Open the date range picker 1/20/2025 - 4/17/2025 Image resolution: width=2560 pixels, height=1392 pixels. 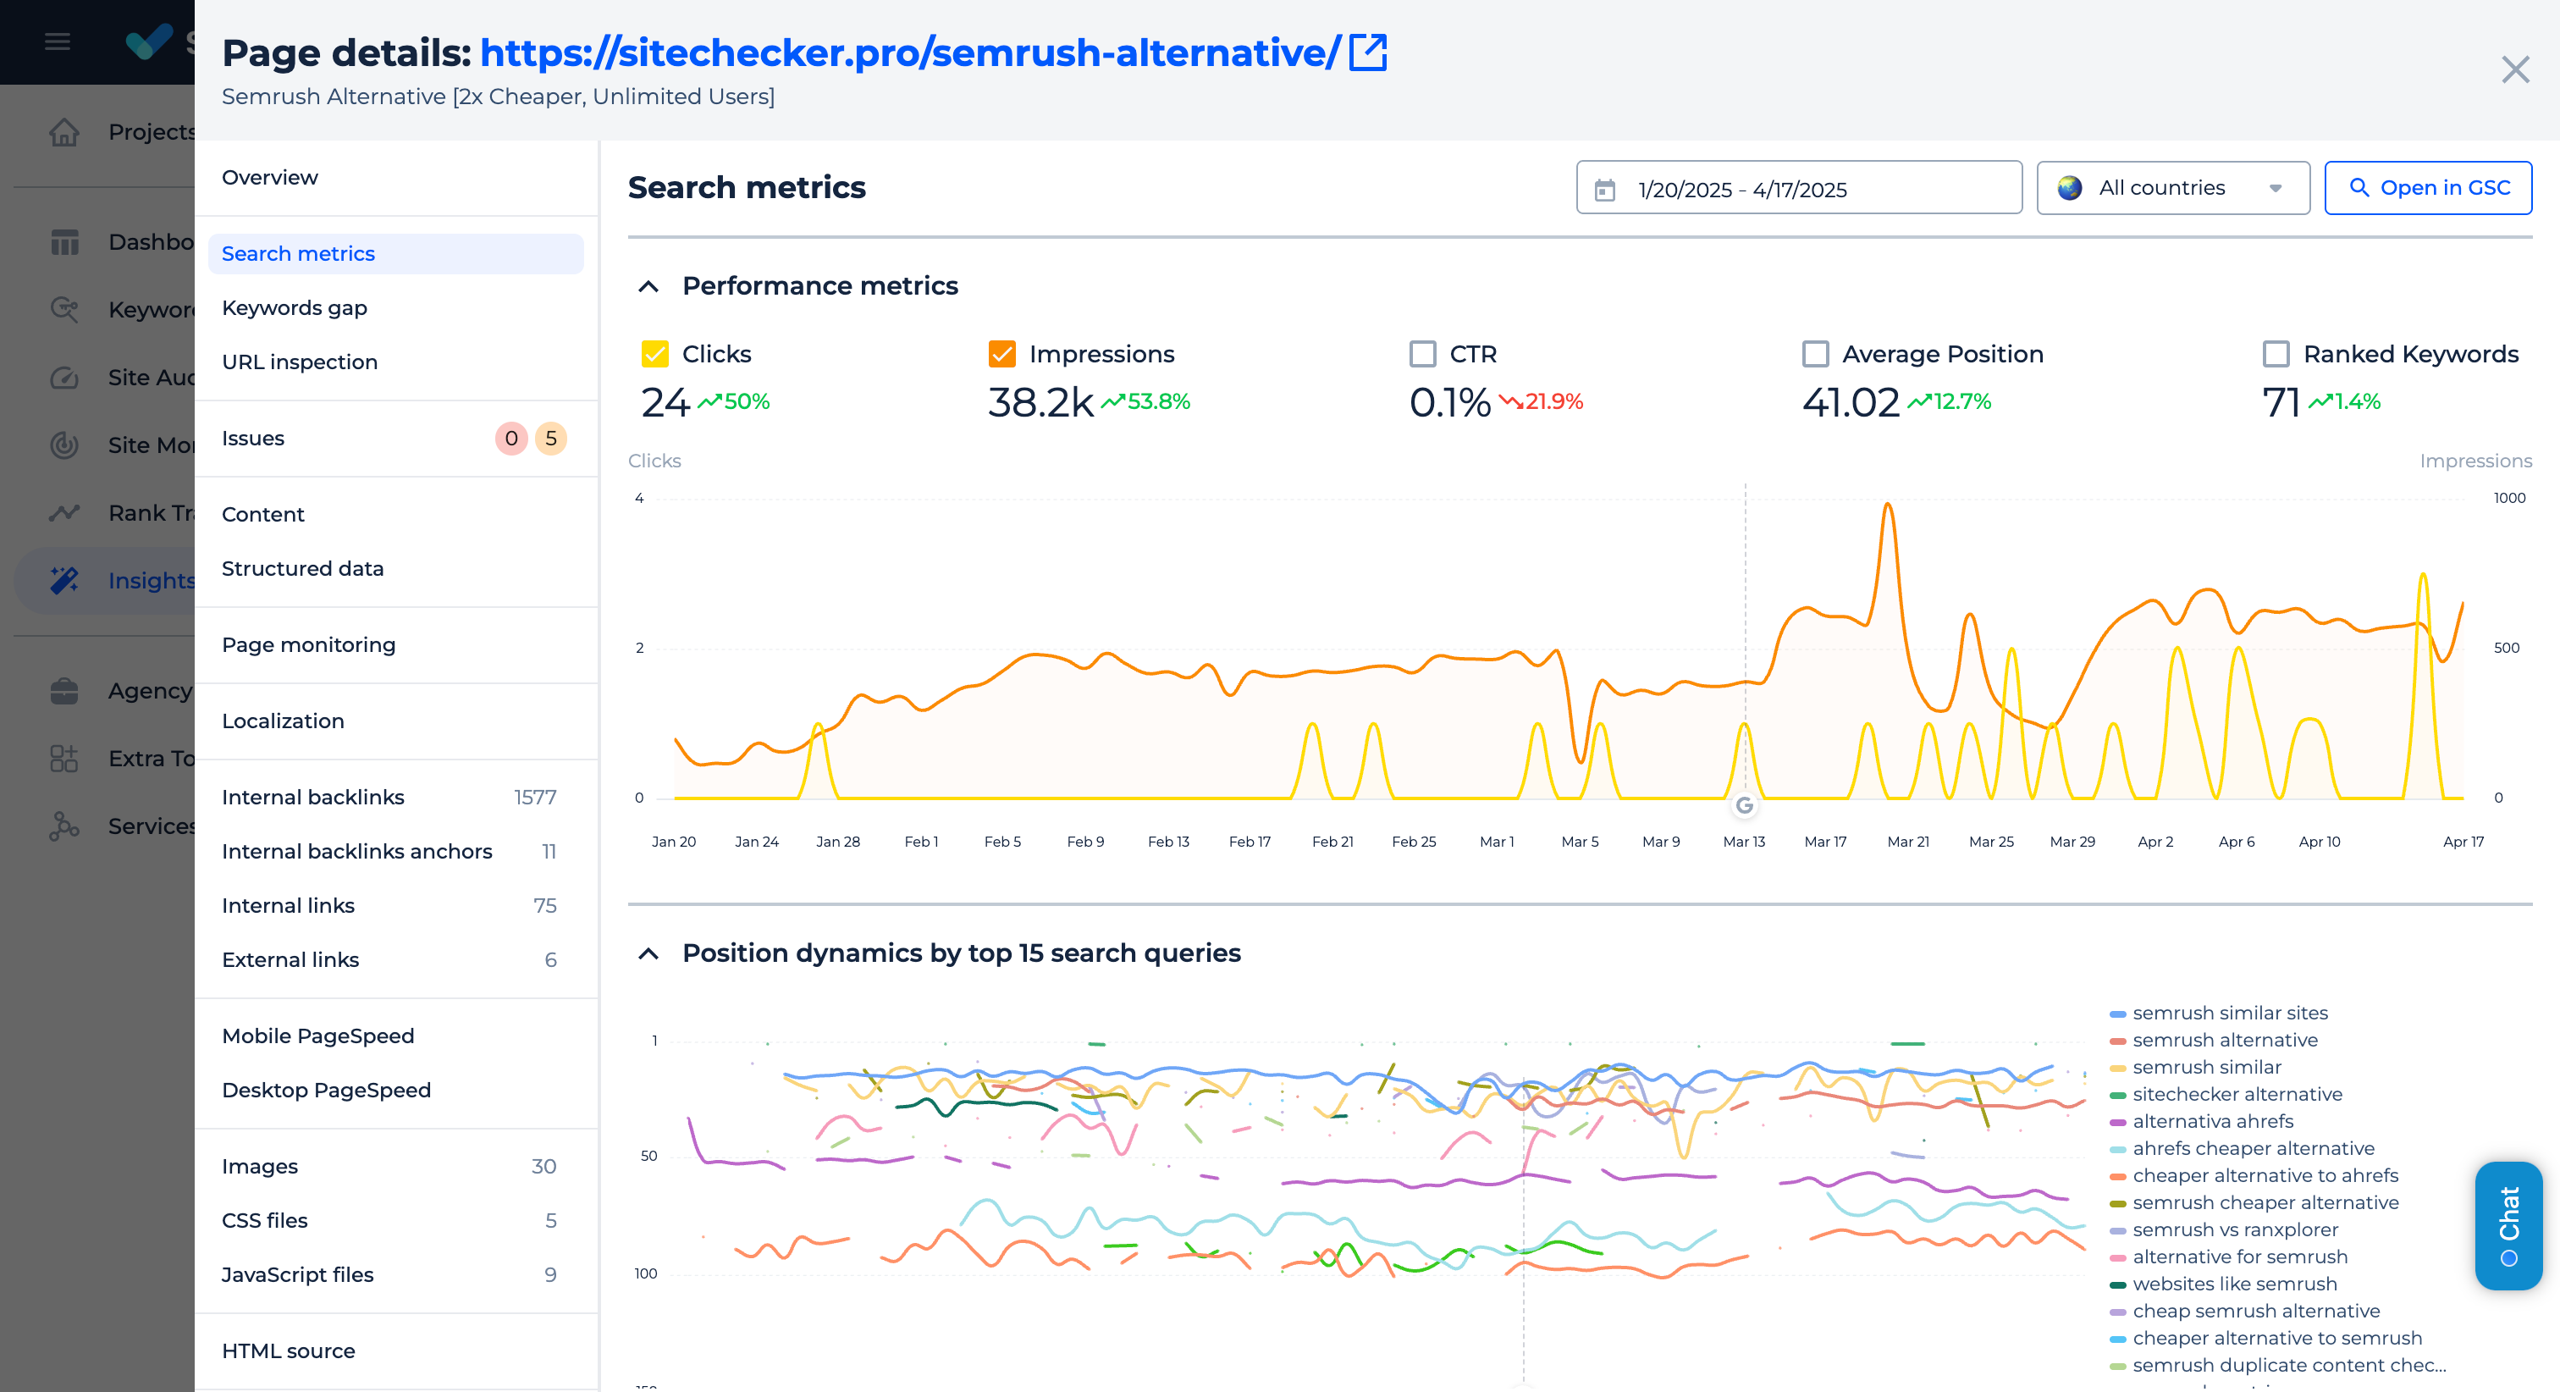tap(1798, 188)
